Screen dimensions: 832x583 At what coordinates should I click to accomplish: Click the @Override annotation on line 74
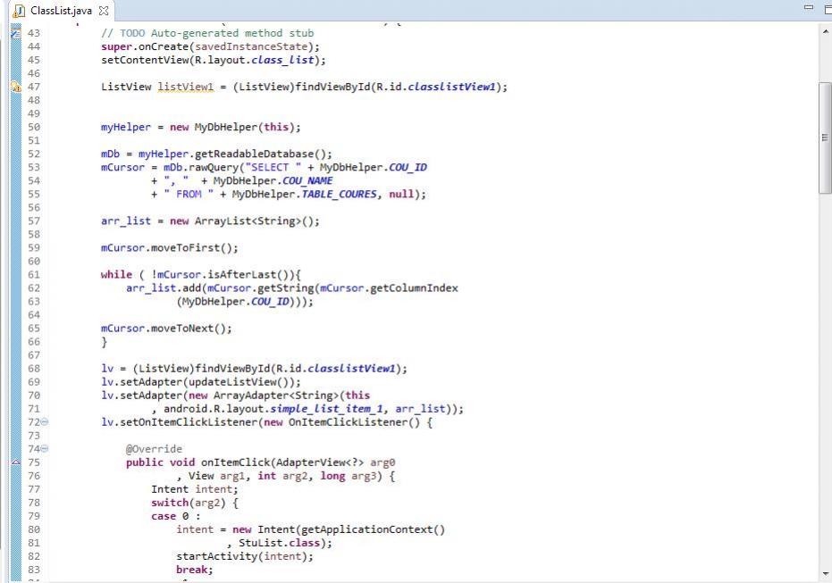(x=154, y=449)
